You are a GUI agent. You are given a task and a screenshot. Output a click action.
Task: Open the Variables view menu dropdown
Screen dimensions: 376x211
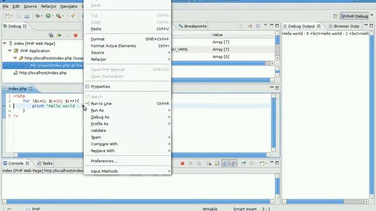[x=266, y=25]
